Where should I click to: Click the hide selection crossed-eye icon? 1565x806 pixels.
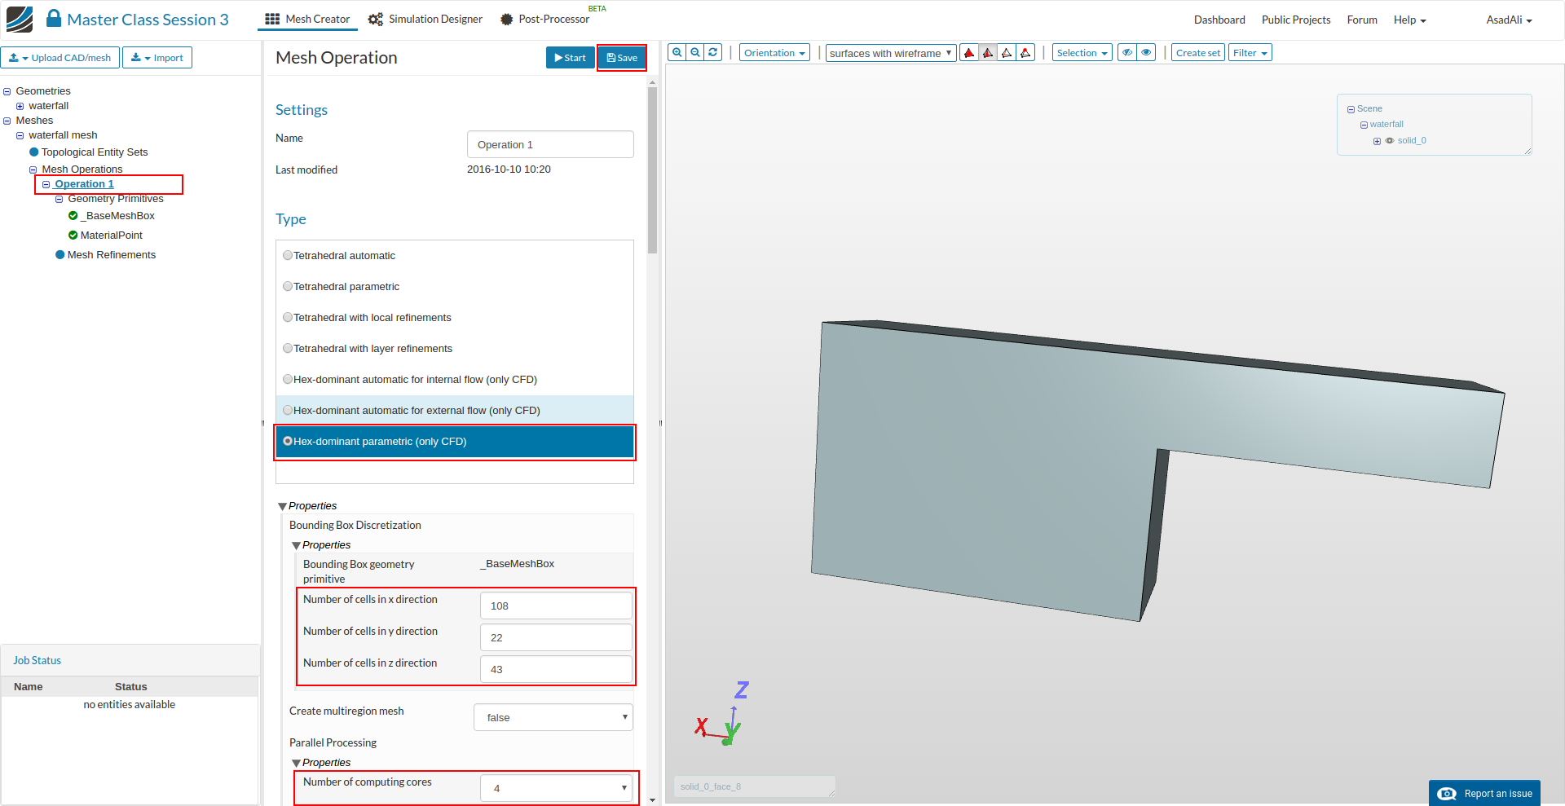(1127, 53)
